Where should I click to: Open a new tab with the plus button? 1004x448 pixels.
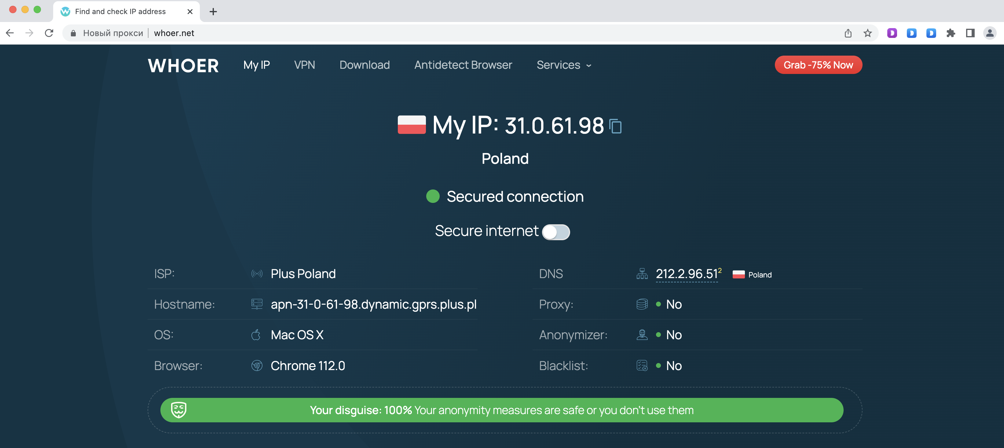(213, 12)
